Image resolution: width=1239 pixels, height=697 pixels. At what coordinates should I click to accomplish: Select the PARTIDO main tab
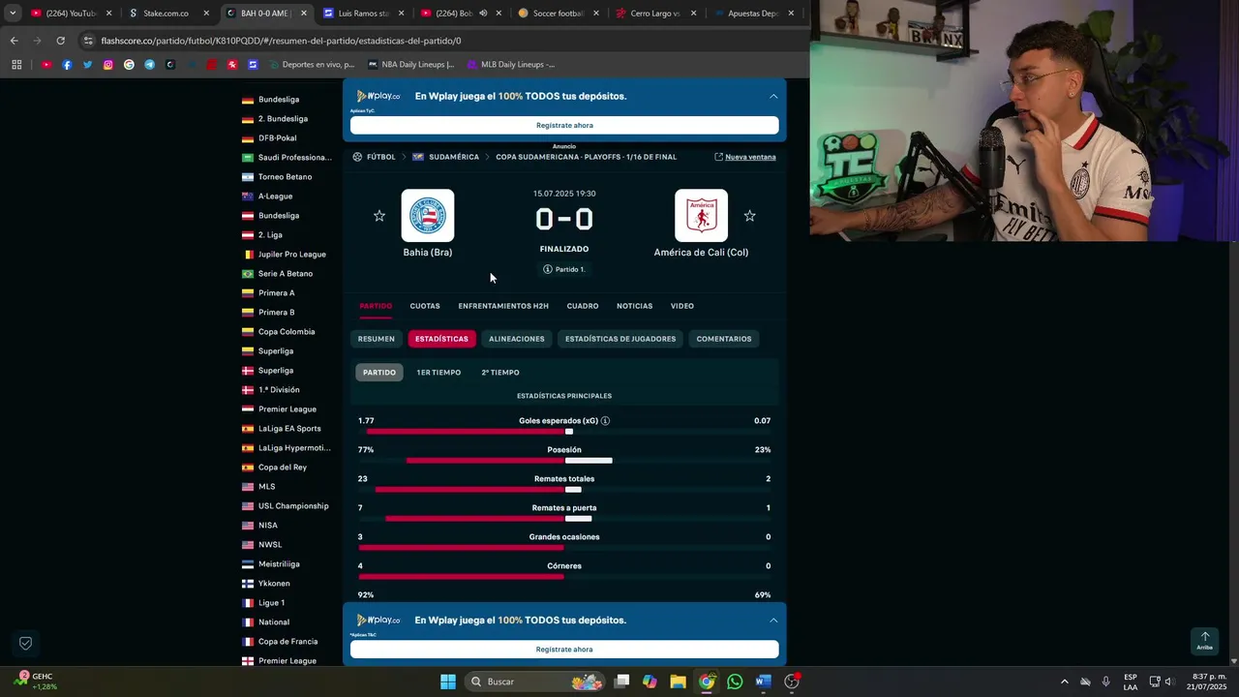(x=376, y=306)
